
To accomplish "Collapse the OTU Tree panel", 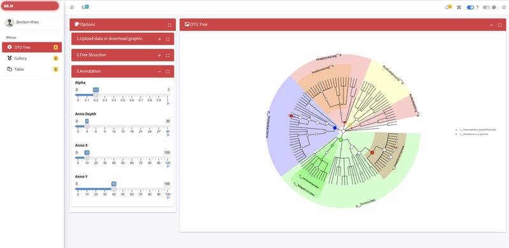I will [x=491, y=25].
